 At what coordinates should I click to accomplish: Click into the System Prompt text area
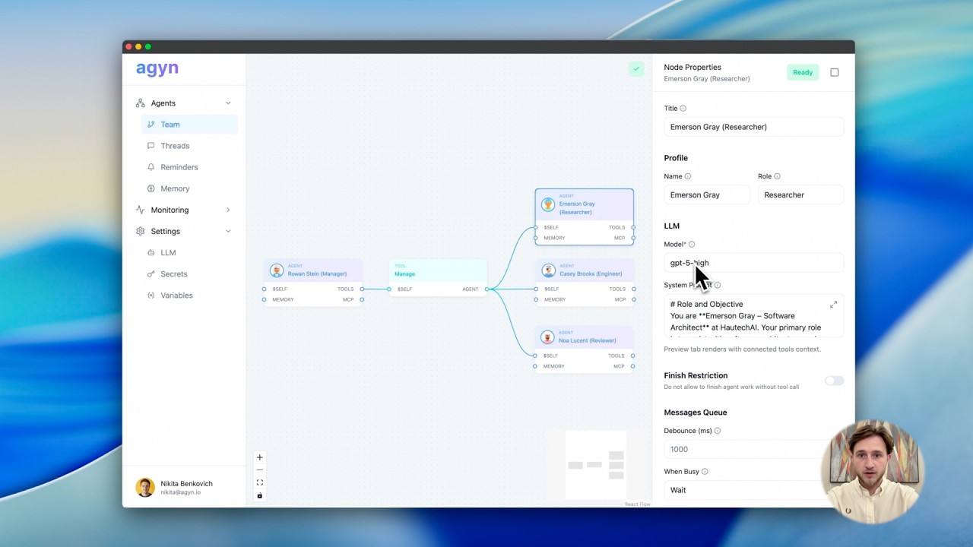tap(754, 316)
